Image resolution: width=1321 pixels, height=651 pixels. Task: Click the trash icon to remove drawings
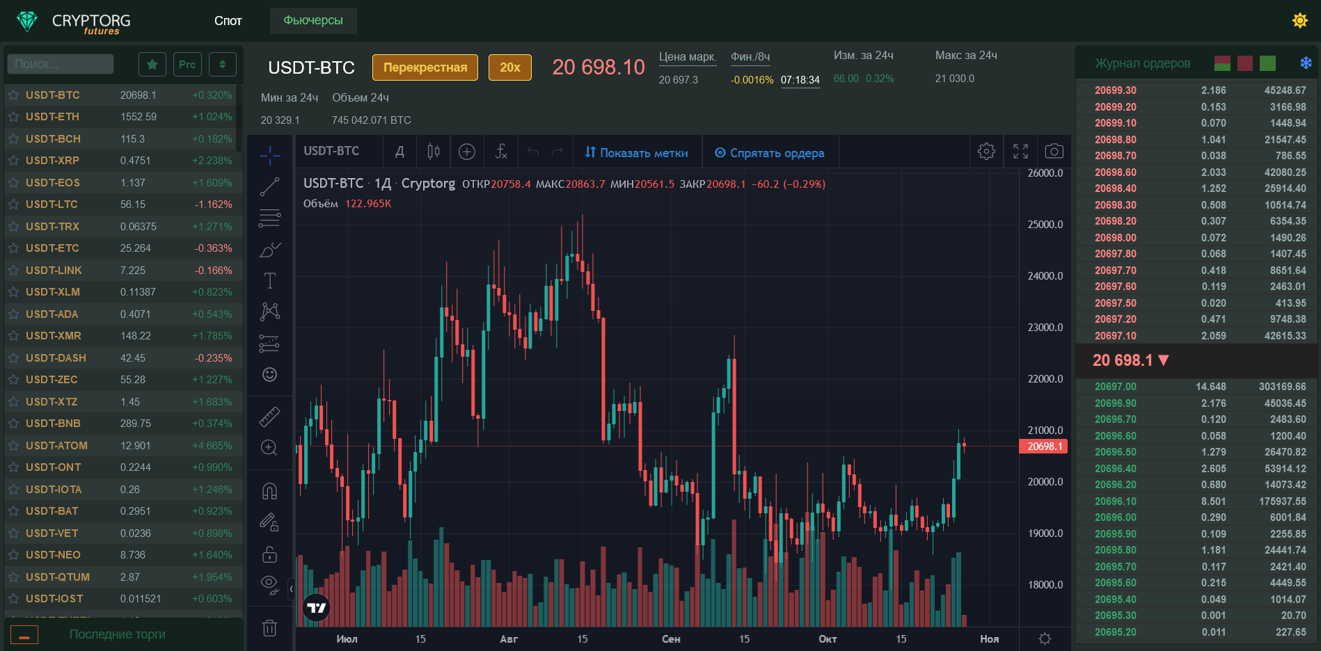pos(269,628)
